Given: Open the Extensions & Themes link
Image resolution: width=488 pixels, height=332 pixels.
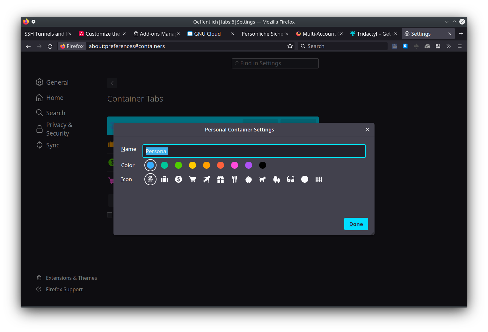Looking at the screenshot, I should pos(71,278).
